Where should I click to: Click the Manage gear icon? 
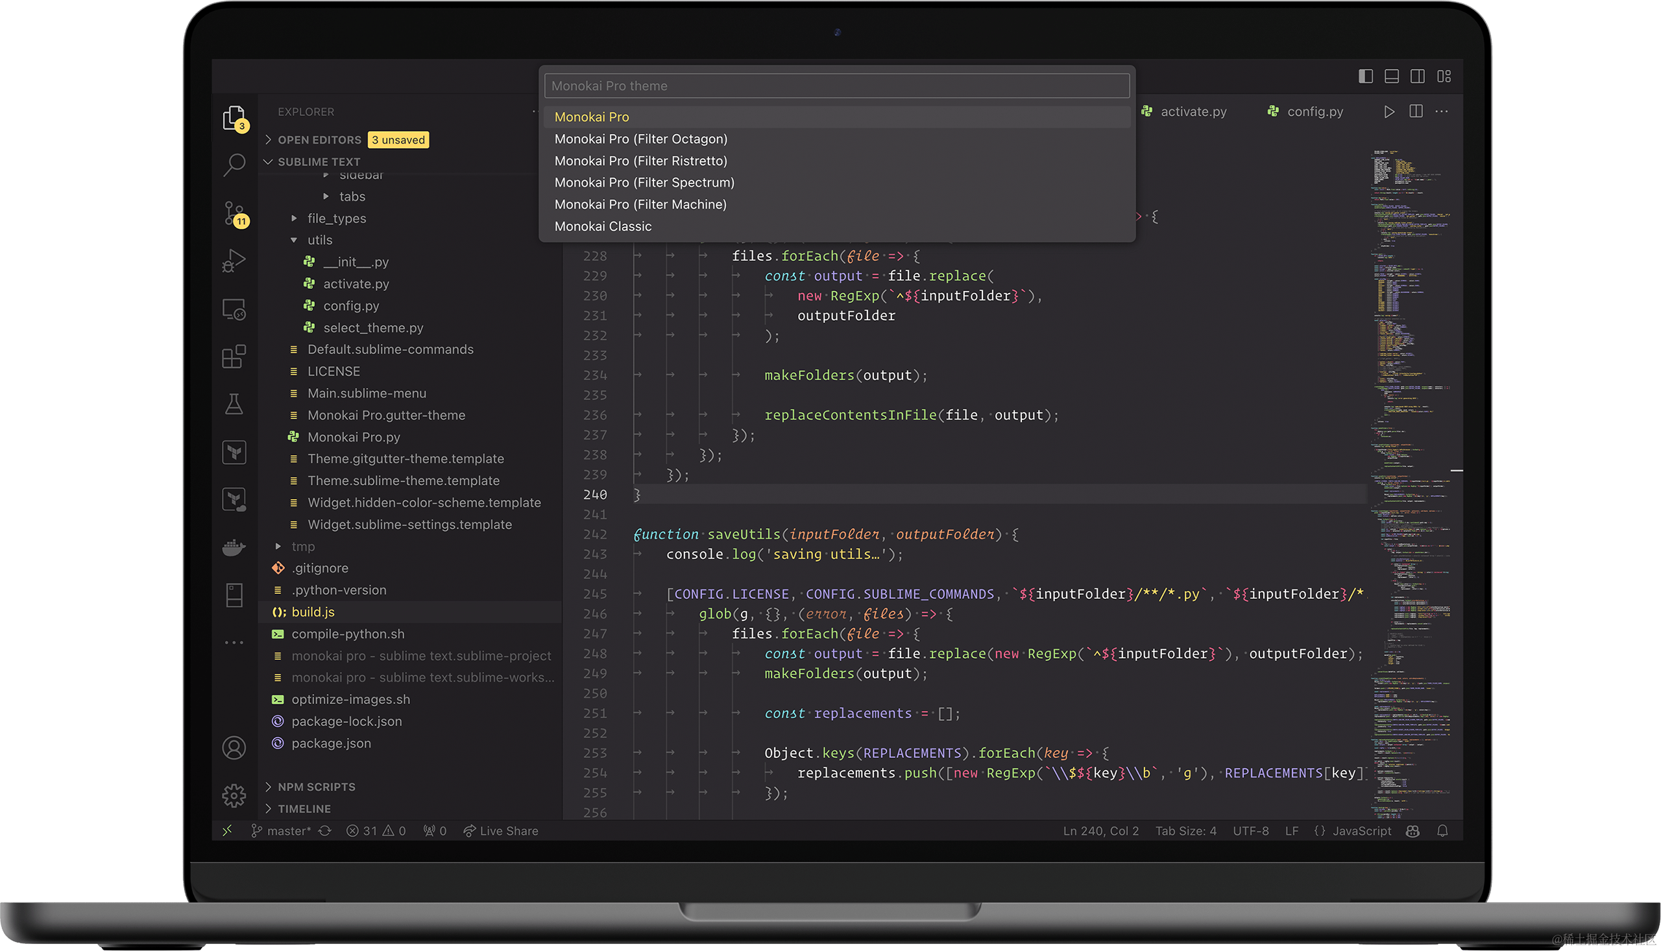[234, 795]
